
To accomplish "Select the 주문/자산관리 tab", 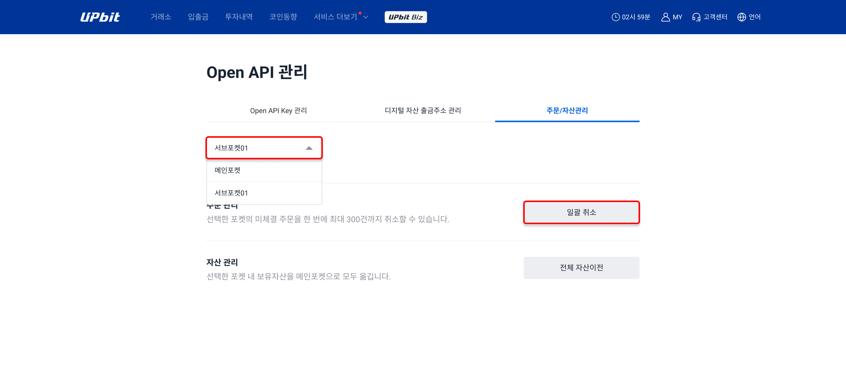I will click(x=567, y=111).
